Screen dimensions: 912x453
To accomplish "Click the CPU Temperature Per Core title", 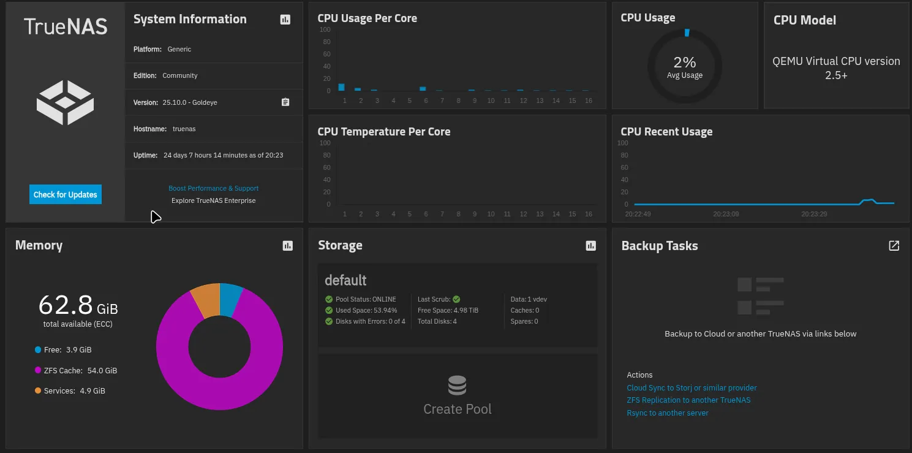I will pos(383,132).
